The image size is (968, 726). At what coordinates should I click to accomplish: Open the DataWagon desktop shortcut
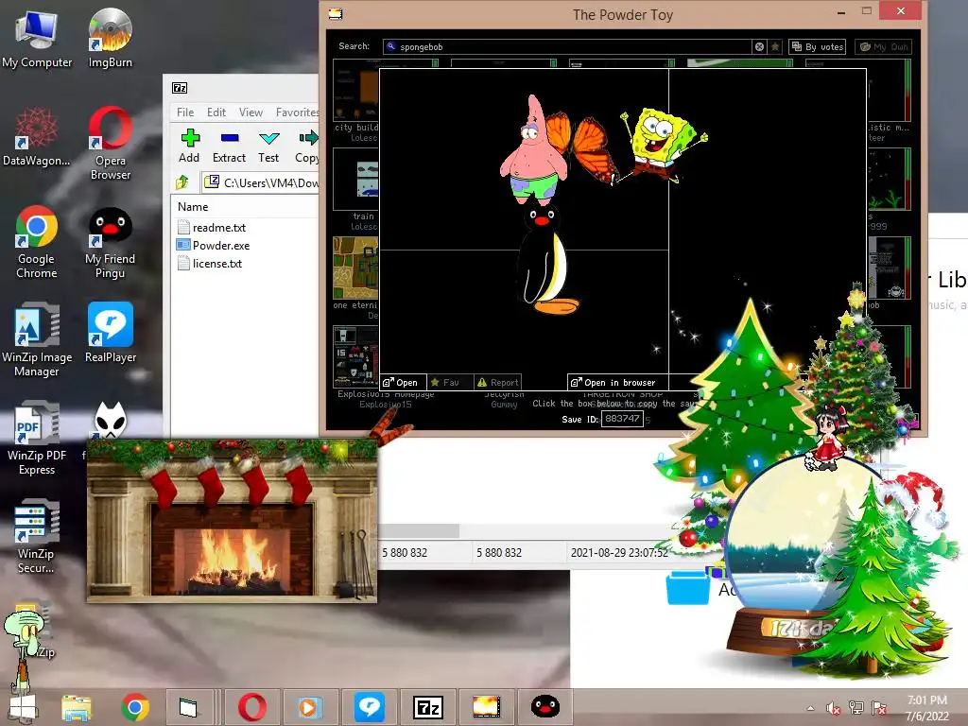(37, 137)
